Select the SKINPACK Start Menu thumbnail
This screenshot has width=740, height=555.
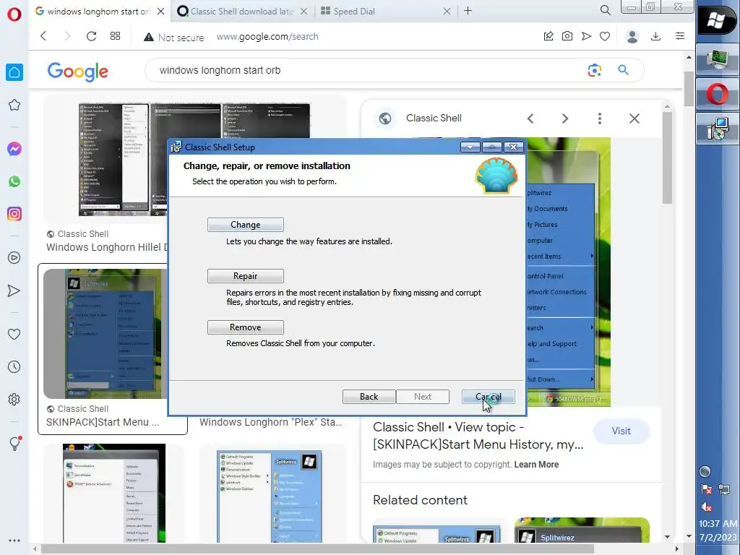pyautogui.click(x=106, y=334)
